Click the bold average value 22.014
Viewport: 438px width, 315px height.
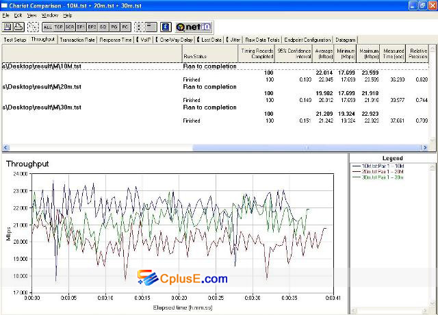coord(324,73)
